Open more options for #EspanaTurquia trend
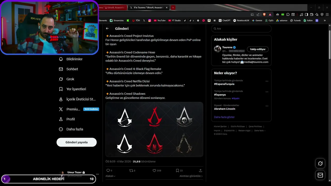331x186 pixels. [x=267, y=81]
